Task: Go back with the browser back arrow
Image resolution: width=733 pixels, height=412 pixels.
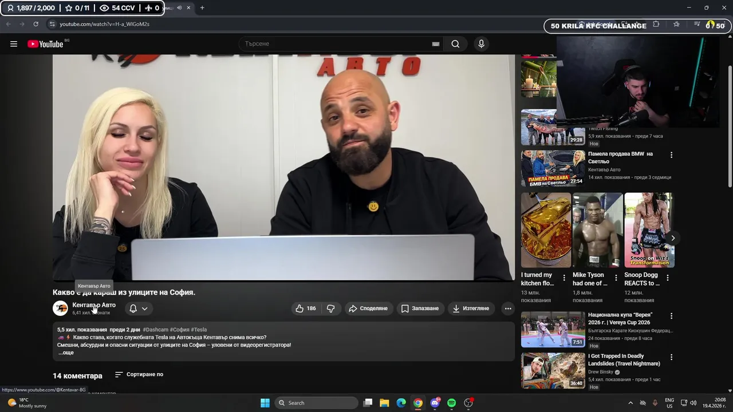Action: [x=8, y=24]
